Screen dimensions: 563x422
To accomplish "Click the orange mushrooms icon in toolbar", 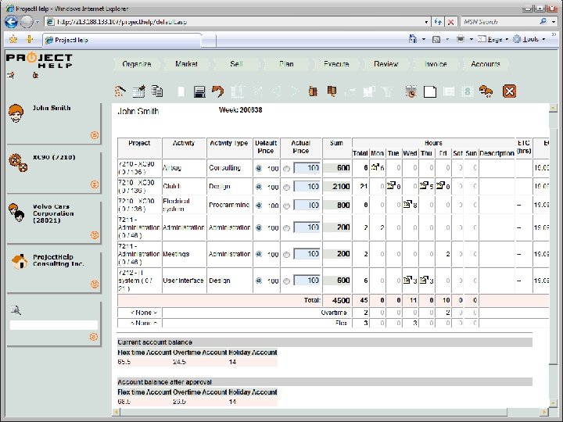I will click(x=486, y=91).
